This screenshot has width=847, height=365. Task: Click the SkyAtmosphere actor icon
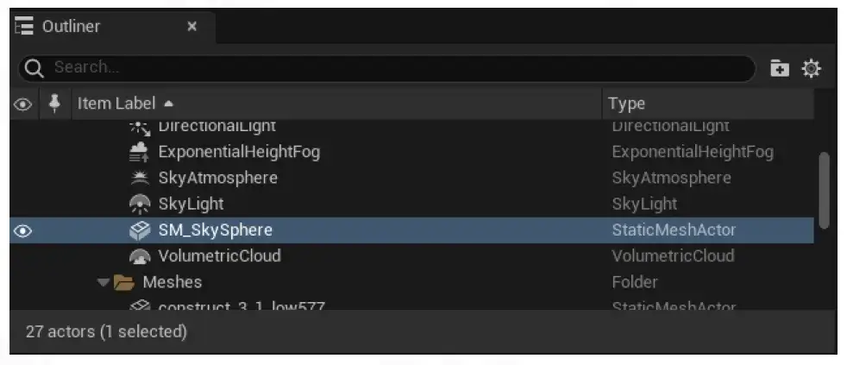tap(140, 178)
